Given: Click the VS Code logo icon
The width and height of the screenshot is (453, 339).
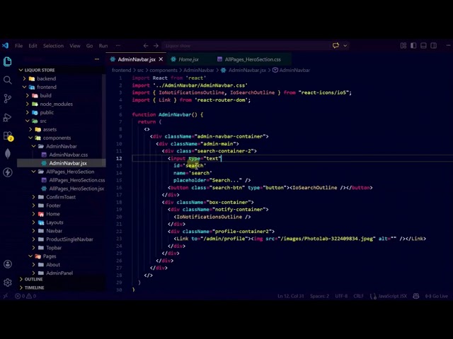Looking at the screenshot, I should click(x=6, y=45).
